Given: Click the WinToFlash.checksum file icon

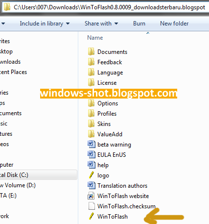Looking at the screenshot, I should [x=92, y=206].
